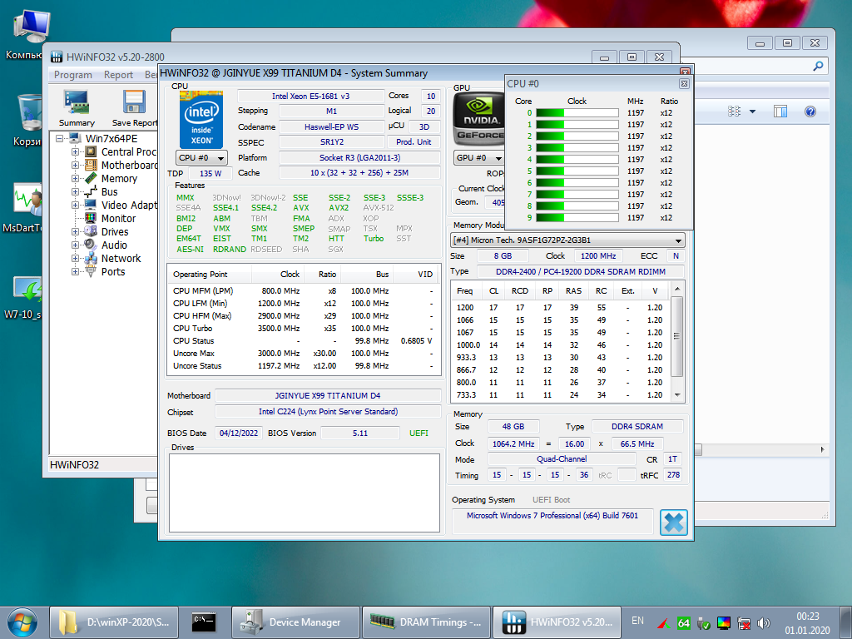
Task: Open the memory module Micron dropdown
Action: click(567, 240)
